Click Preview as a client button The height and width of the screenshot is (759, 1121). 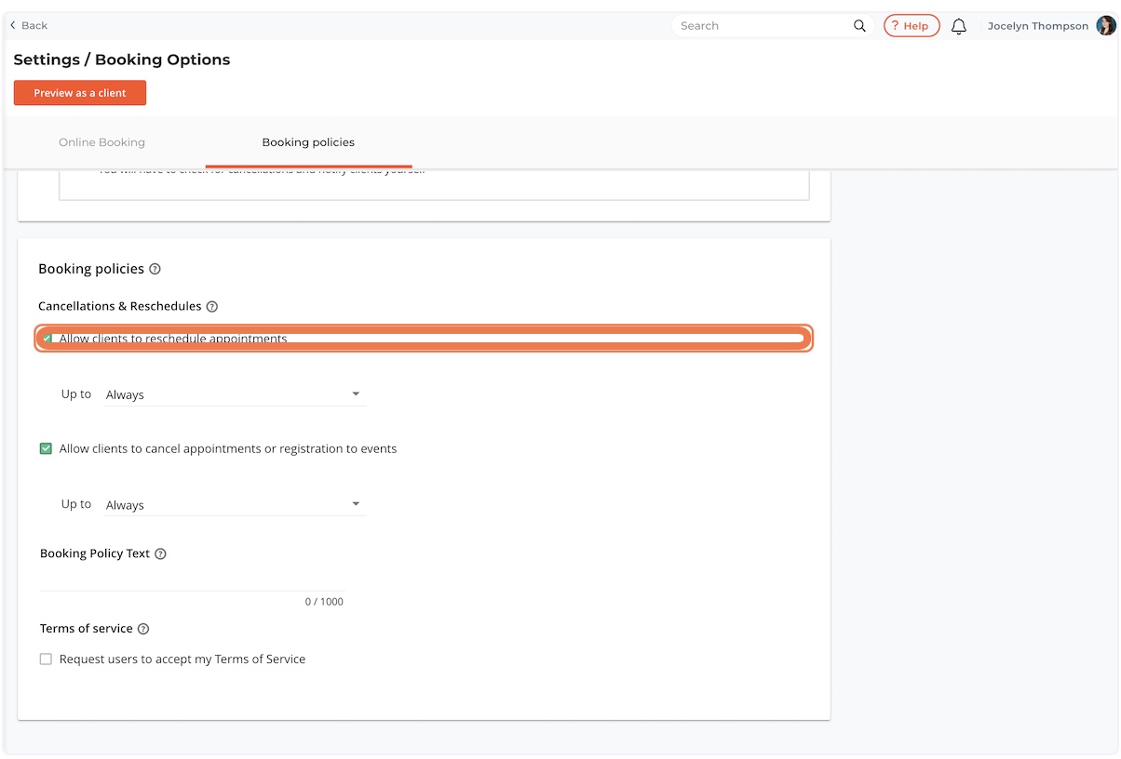(80, 93)
